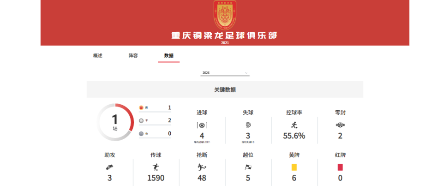Click the assists (助攻) boot icon
443x196 pixels.
coord(109,167)
